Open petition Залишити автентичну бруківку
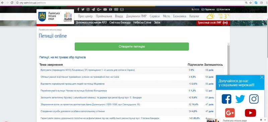 click(x=91, y=97)
